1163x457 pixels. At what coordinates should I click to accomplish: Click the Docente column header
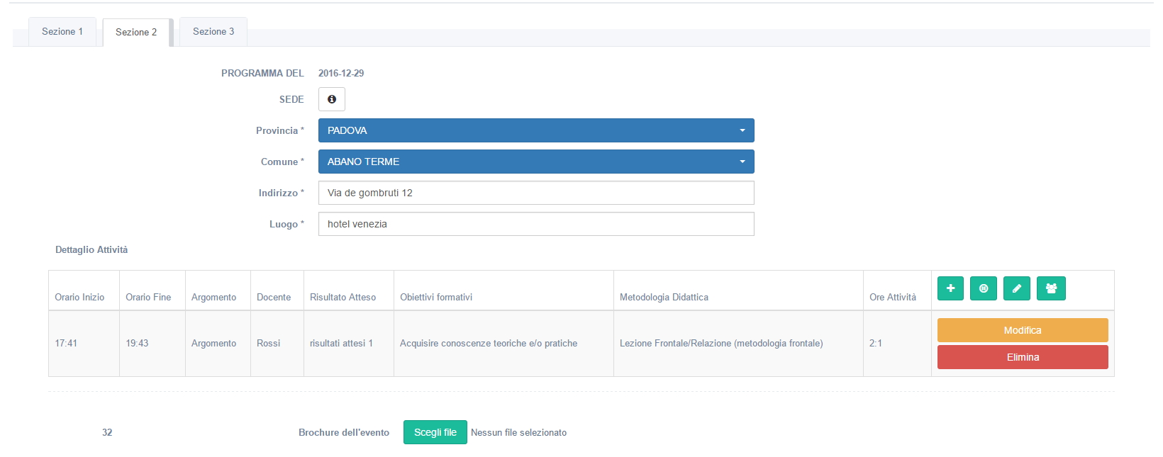click(274, 297)
